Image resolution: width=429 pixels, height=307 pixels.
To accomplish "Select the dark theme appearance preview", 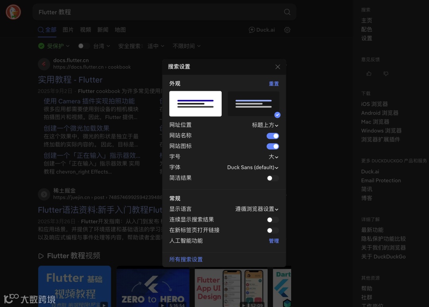I will coord(253,104).
